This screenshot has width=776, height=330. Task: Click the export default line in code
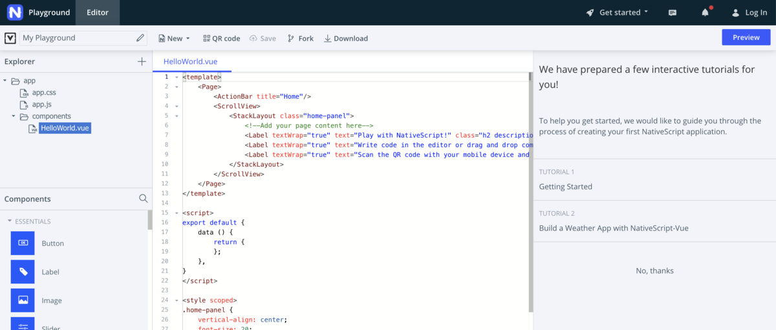click(213, 222)
